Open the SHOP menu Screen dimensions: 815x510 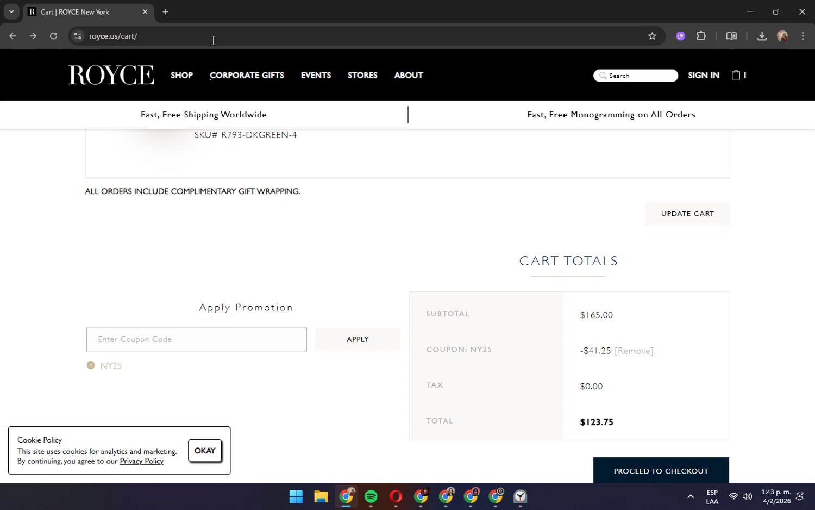181,75
